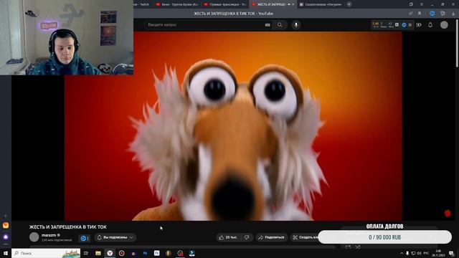The height and width of the screenshot is (258, 459).
Task: Open YouTube notifications bell
Action: coord(430,25)
